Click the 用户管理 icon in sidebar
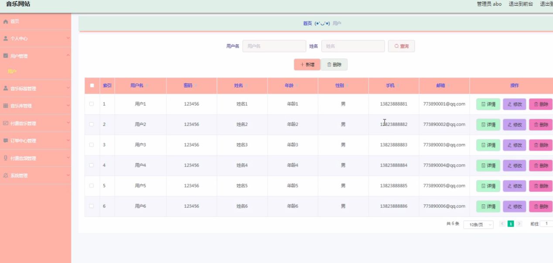This screenshot has width=553, height=263. tap(6, 56)
